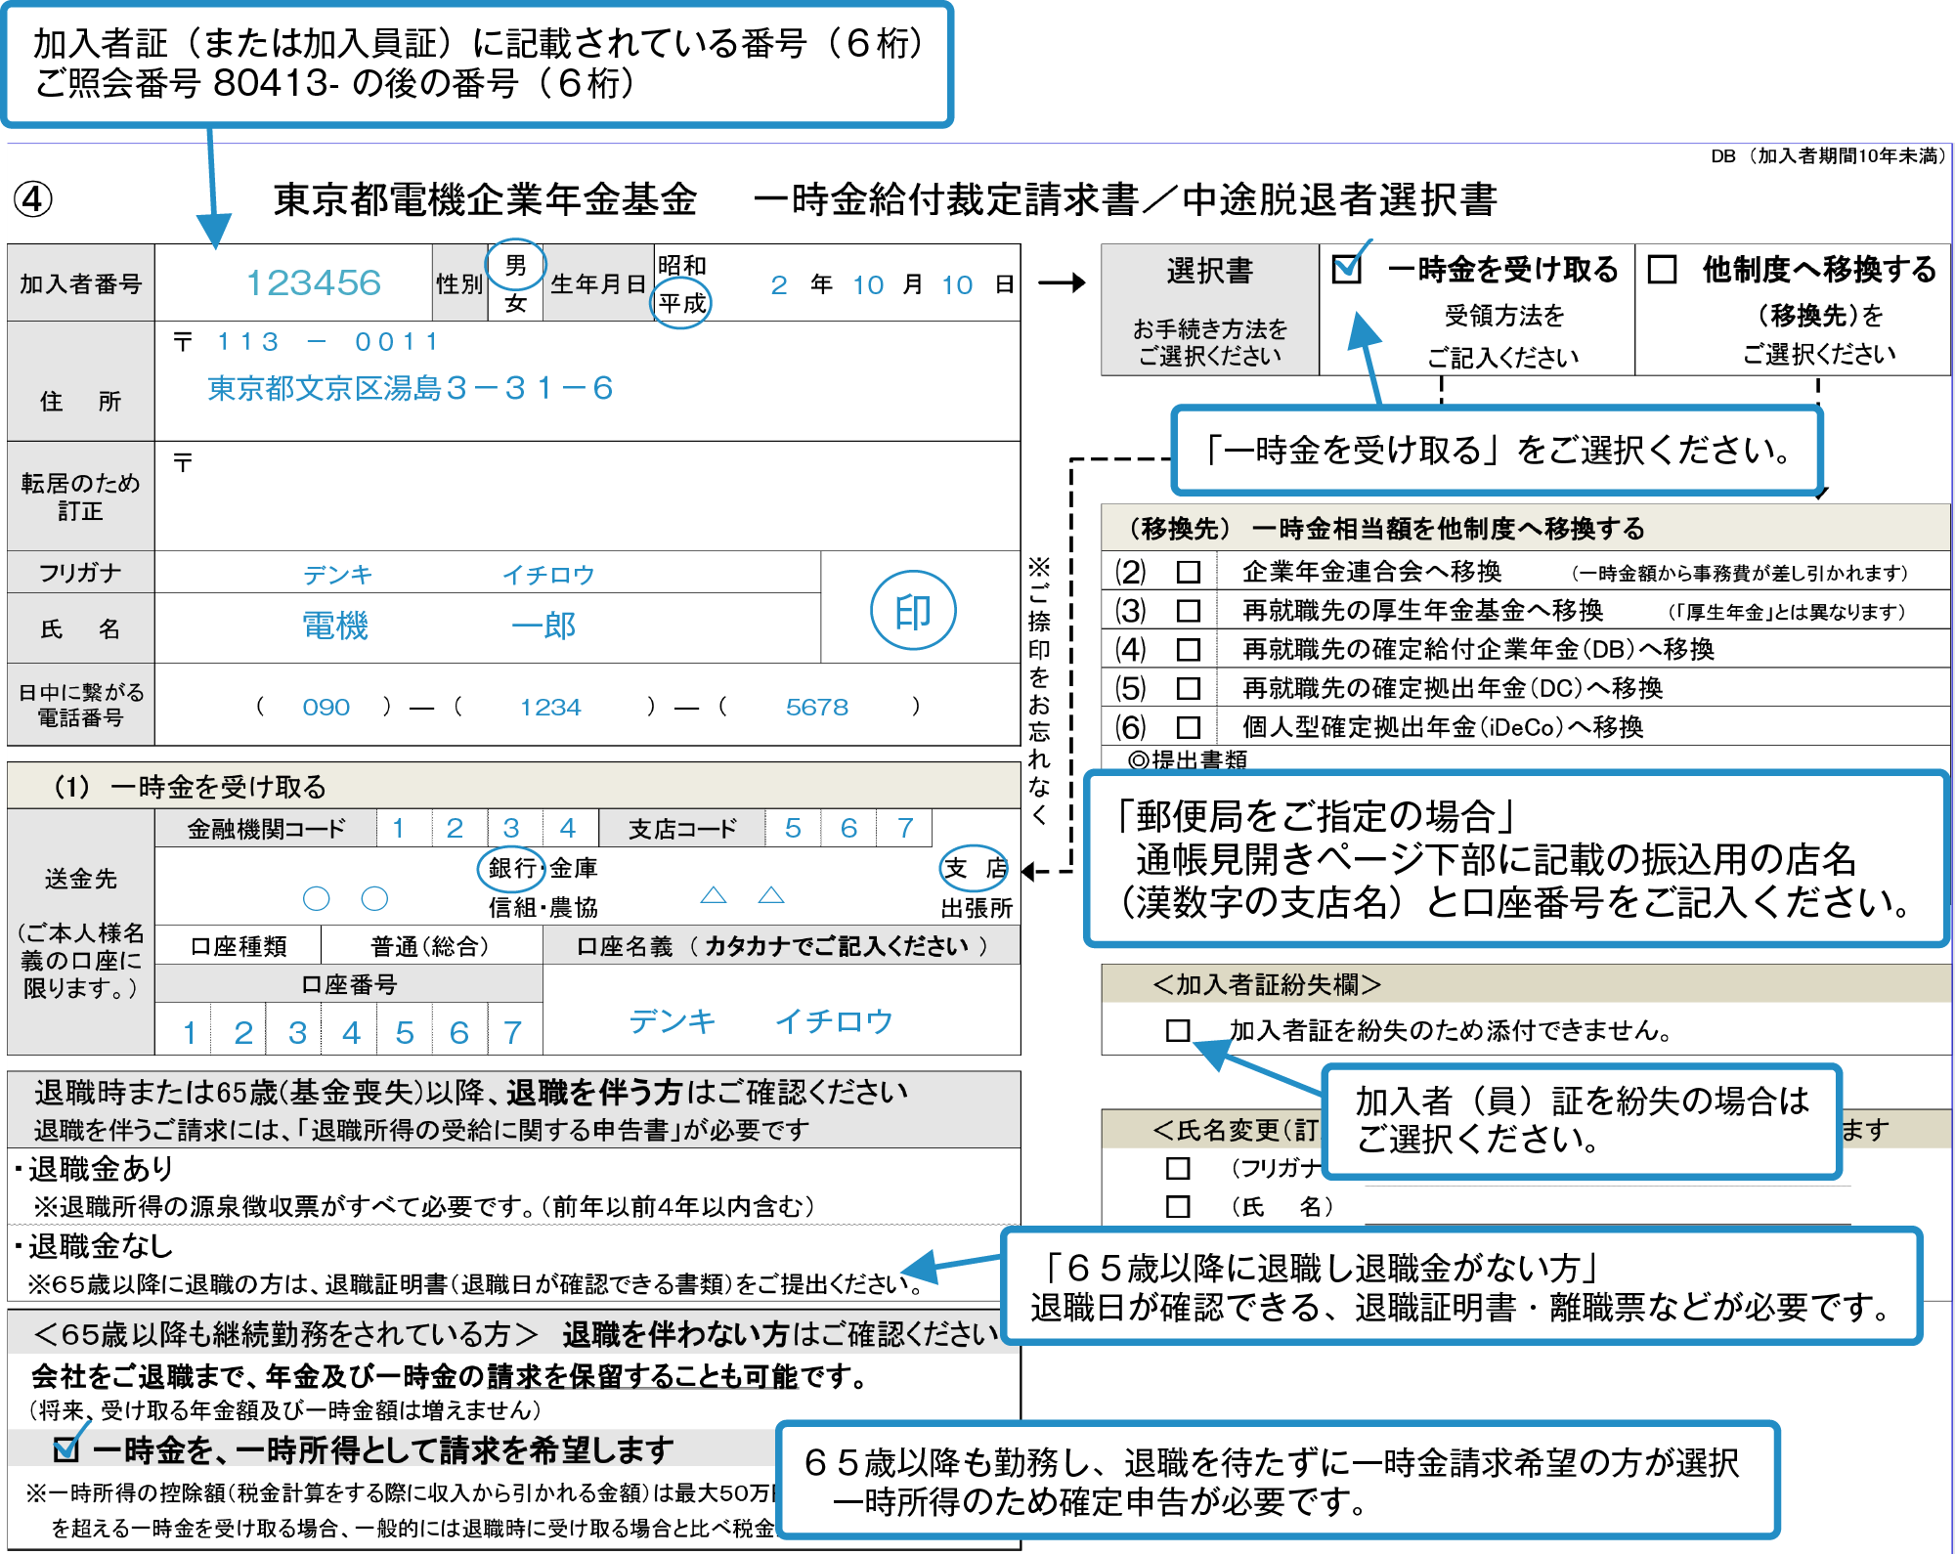
Task: Click the branch name △△ field
Action: (743, 895)
